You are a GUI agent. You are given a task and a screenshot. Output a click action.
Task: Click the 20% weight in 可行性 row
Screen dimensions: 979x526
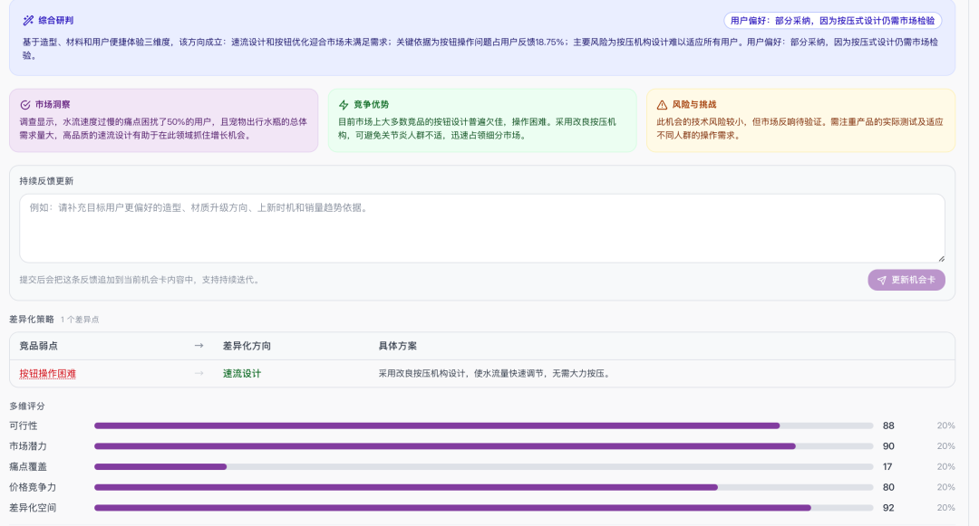945,426
